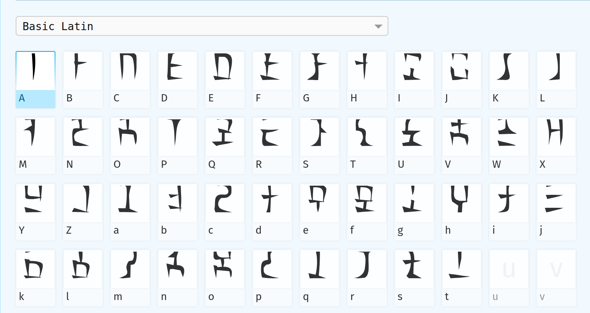Select the capital C glyph
590x313 pixels.
[x=130, y=71]
